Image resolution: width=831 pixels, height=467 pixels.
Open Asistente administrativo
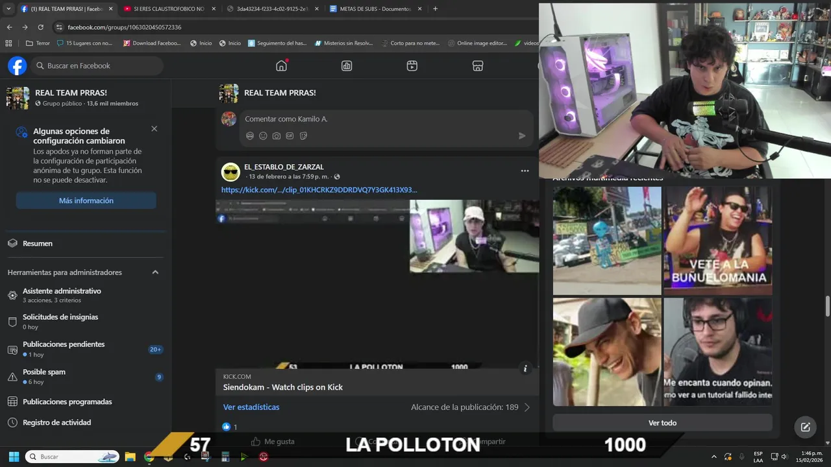85,295
